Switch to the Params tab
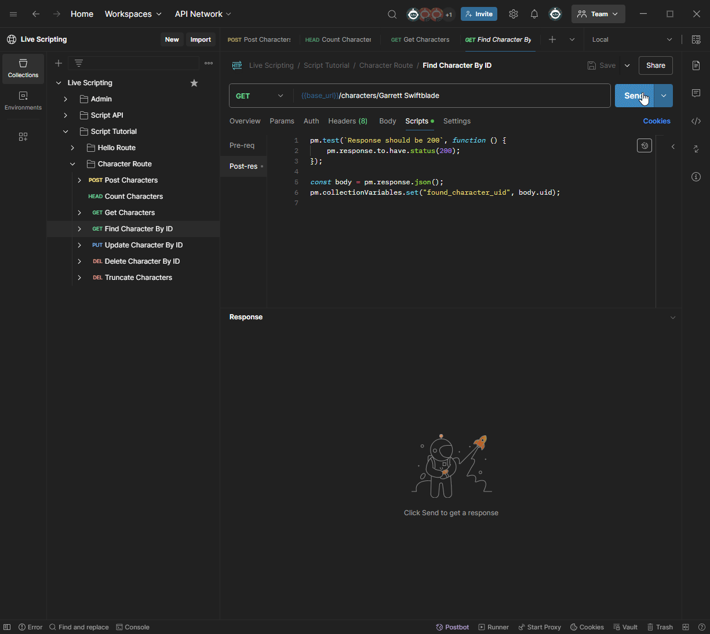The height and width of the screenshot is (634, 710). [x=282, y=121]
